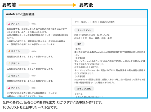
Task: Click the green avatar icon beside 佐藤さん
Action: pos(9,76)
